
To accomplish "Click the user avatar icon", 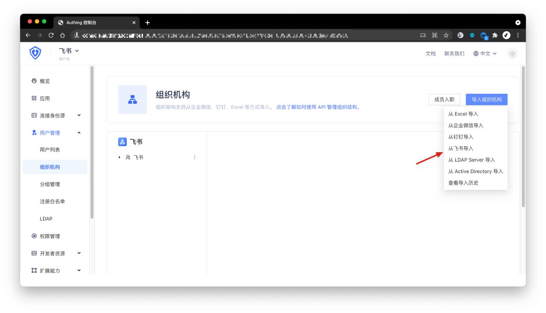I will point(512,54).
